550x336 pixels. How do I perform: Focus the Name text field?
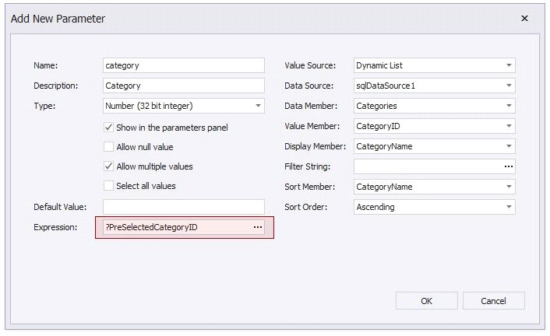[x=183, y=66]
